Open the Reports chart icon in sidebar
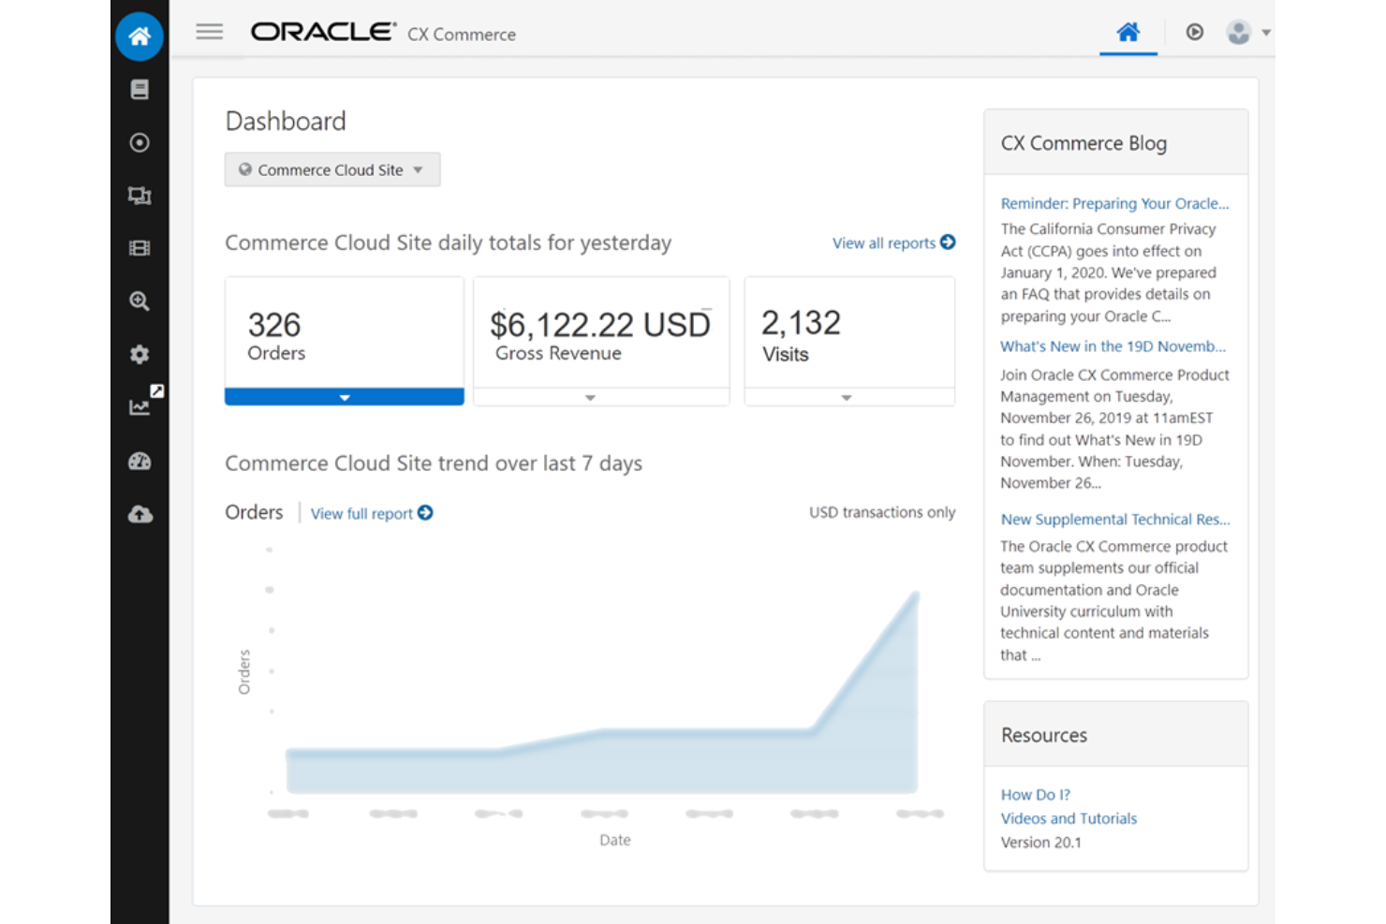 (140, 407)
